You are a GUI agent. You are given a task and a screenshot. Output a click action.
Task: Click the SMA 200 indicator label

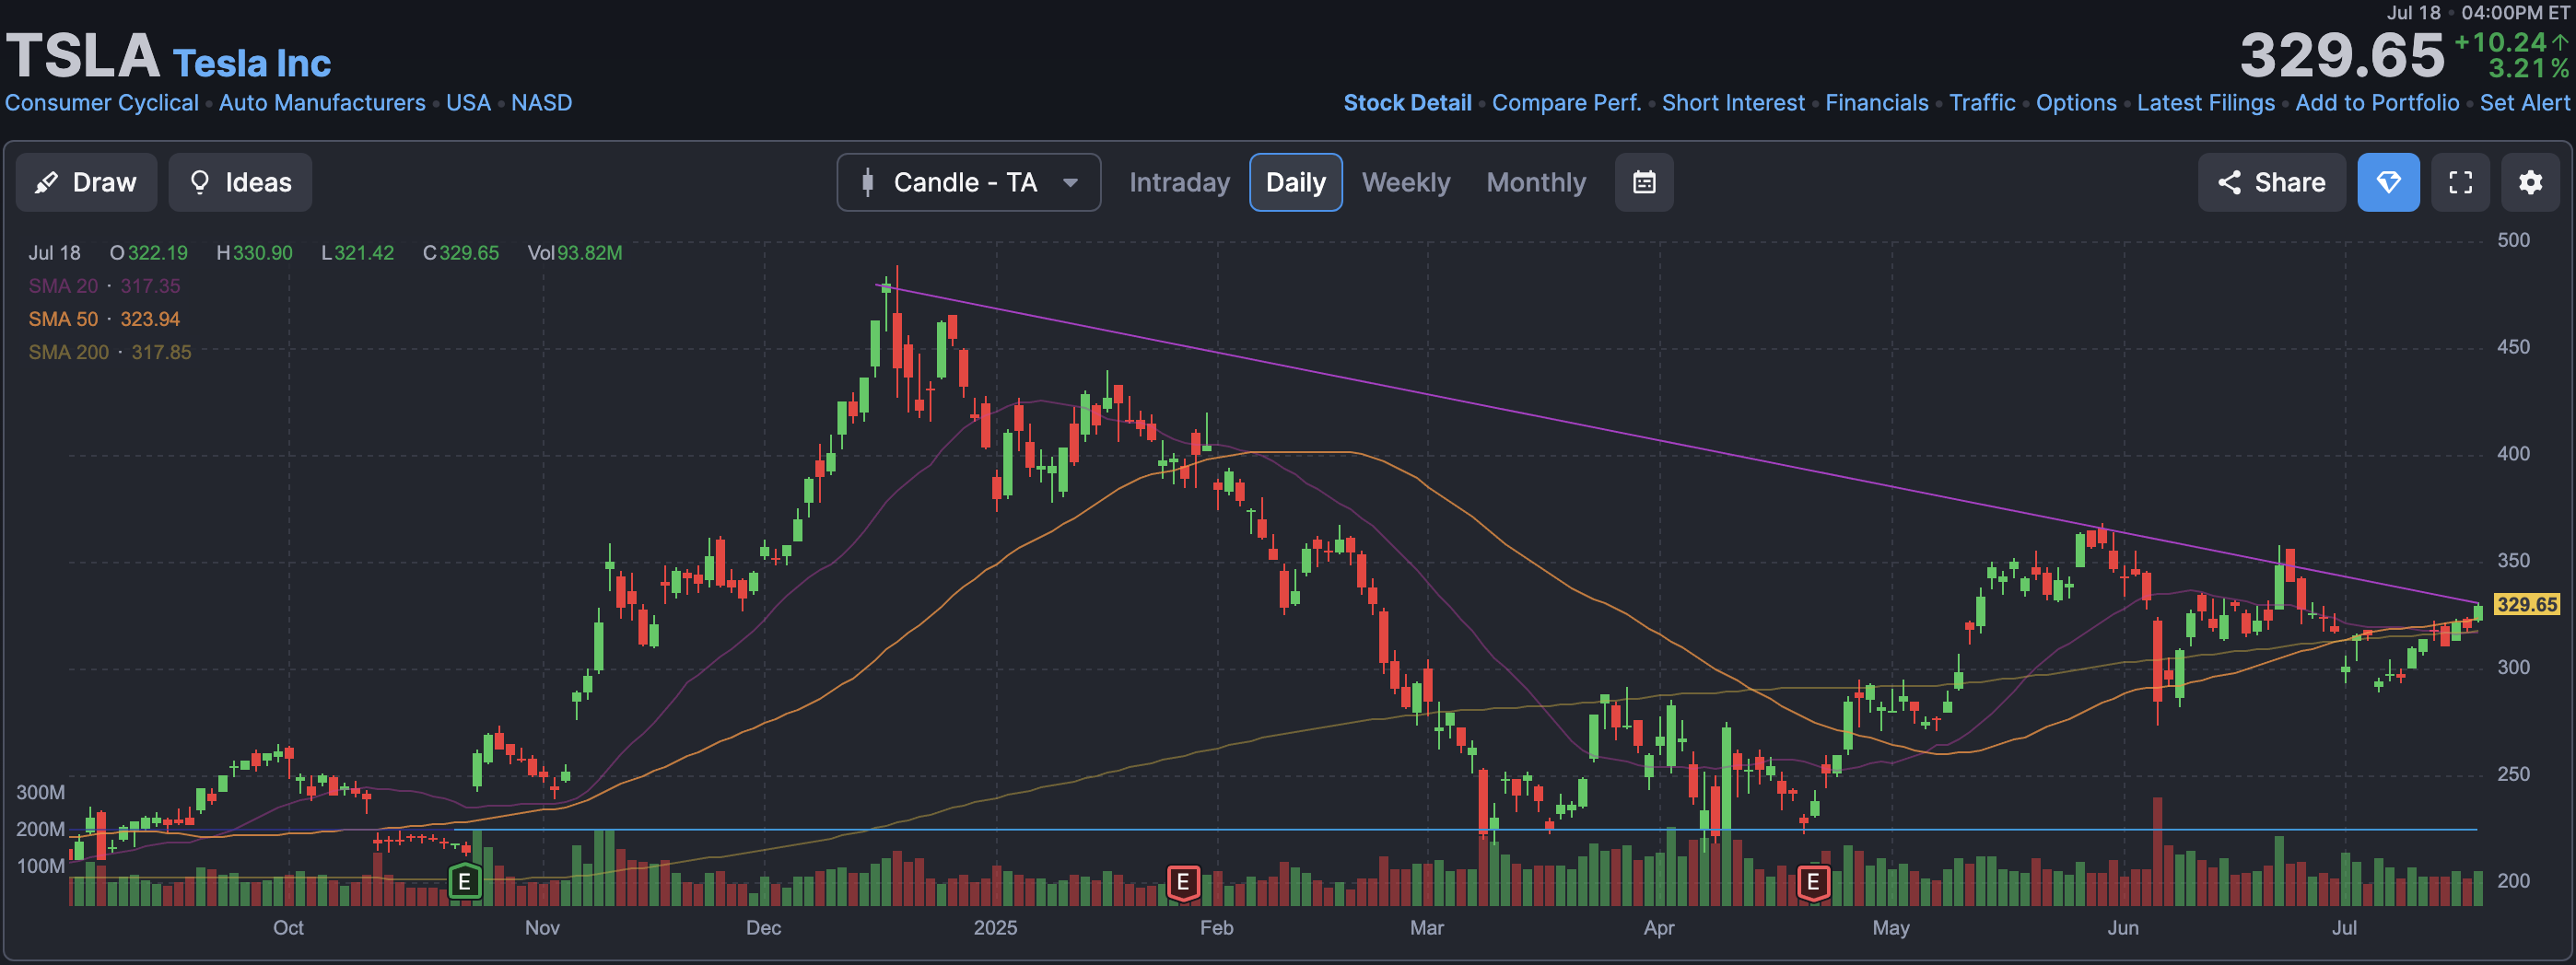pos(68,352)
